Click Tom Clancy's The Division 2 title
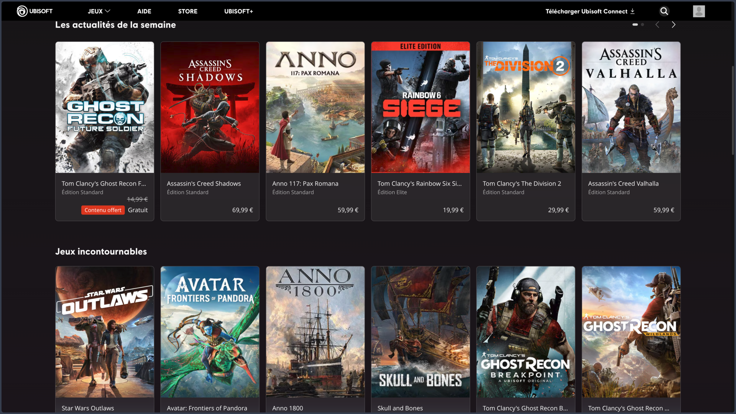This screenshot has height=414, width=736. pyautogui.click(x=522, y=184)
